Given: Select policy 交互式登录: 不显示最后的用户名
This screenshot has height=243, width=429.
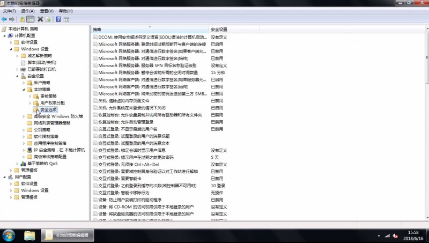Looking at the screenshot, I should click(128, 129).
